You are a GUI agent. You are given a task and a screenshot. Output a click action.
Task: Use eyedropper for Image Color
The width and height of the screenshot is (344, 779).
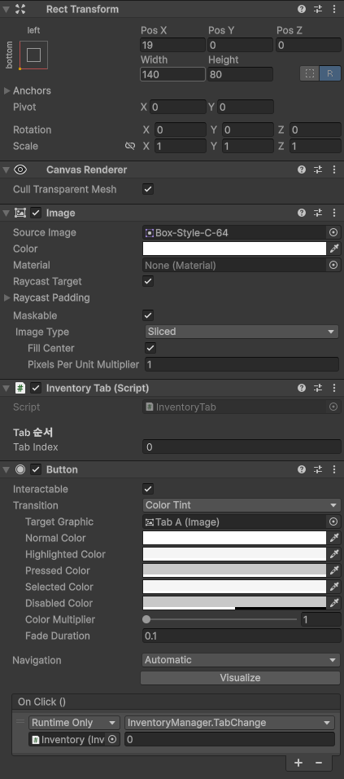334,249
